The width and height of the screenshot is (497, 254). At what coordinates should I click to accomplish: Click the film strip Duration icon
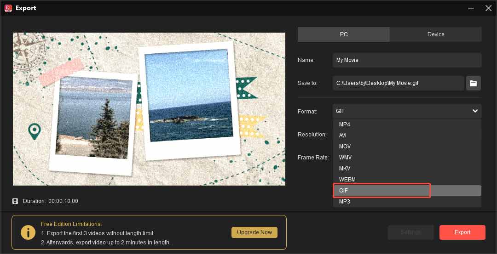(15, 201)
